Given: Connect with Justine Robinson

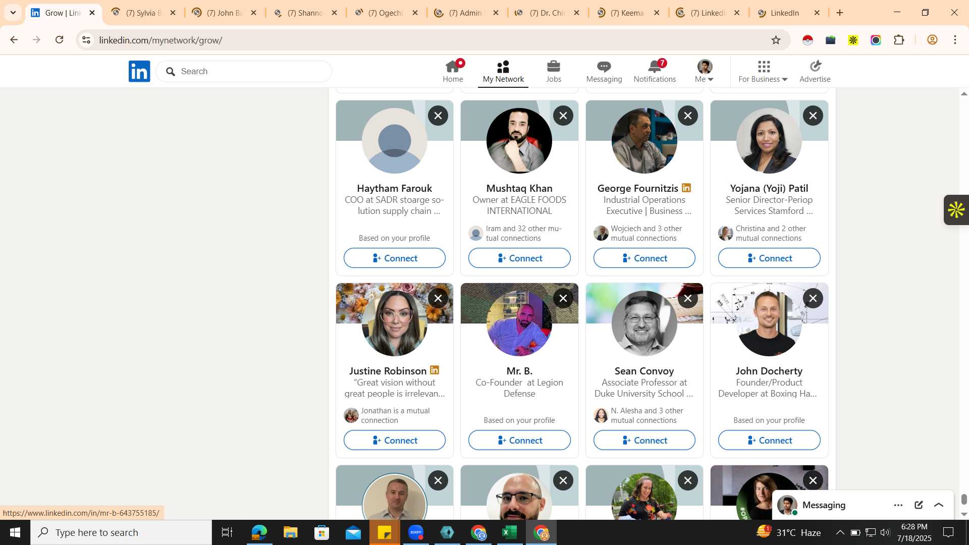Looking at the screenshot, I should [x=394, y=440].
